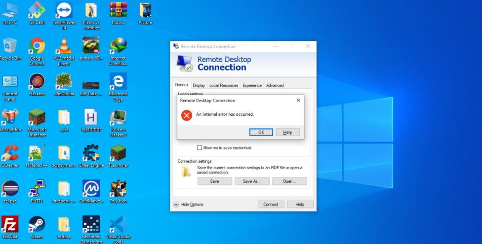Screen dimensions: 482x244
Task: Switch to the Display tab
Action: (x=199, y=85)
